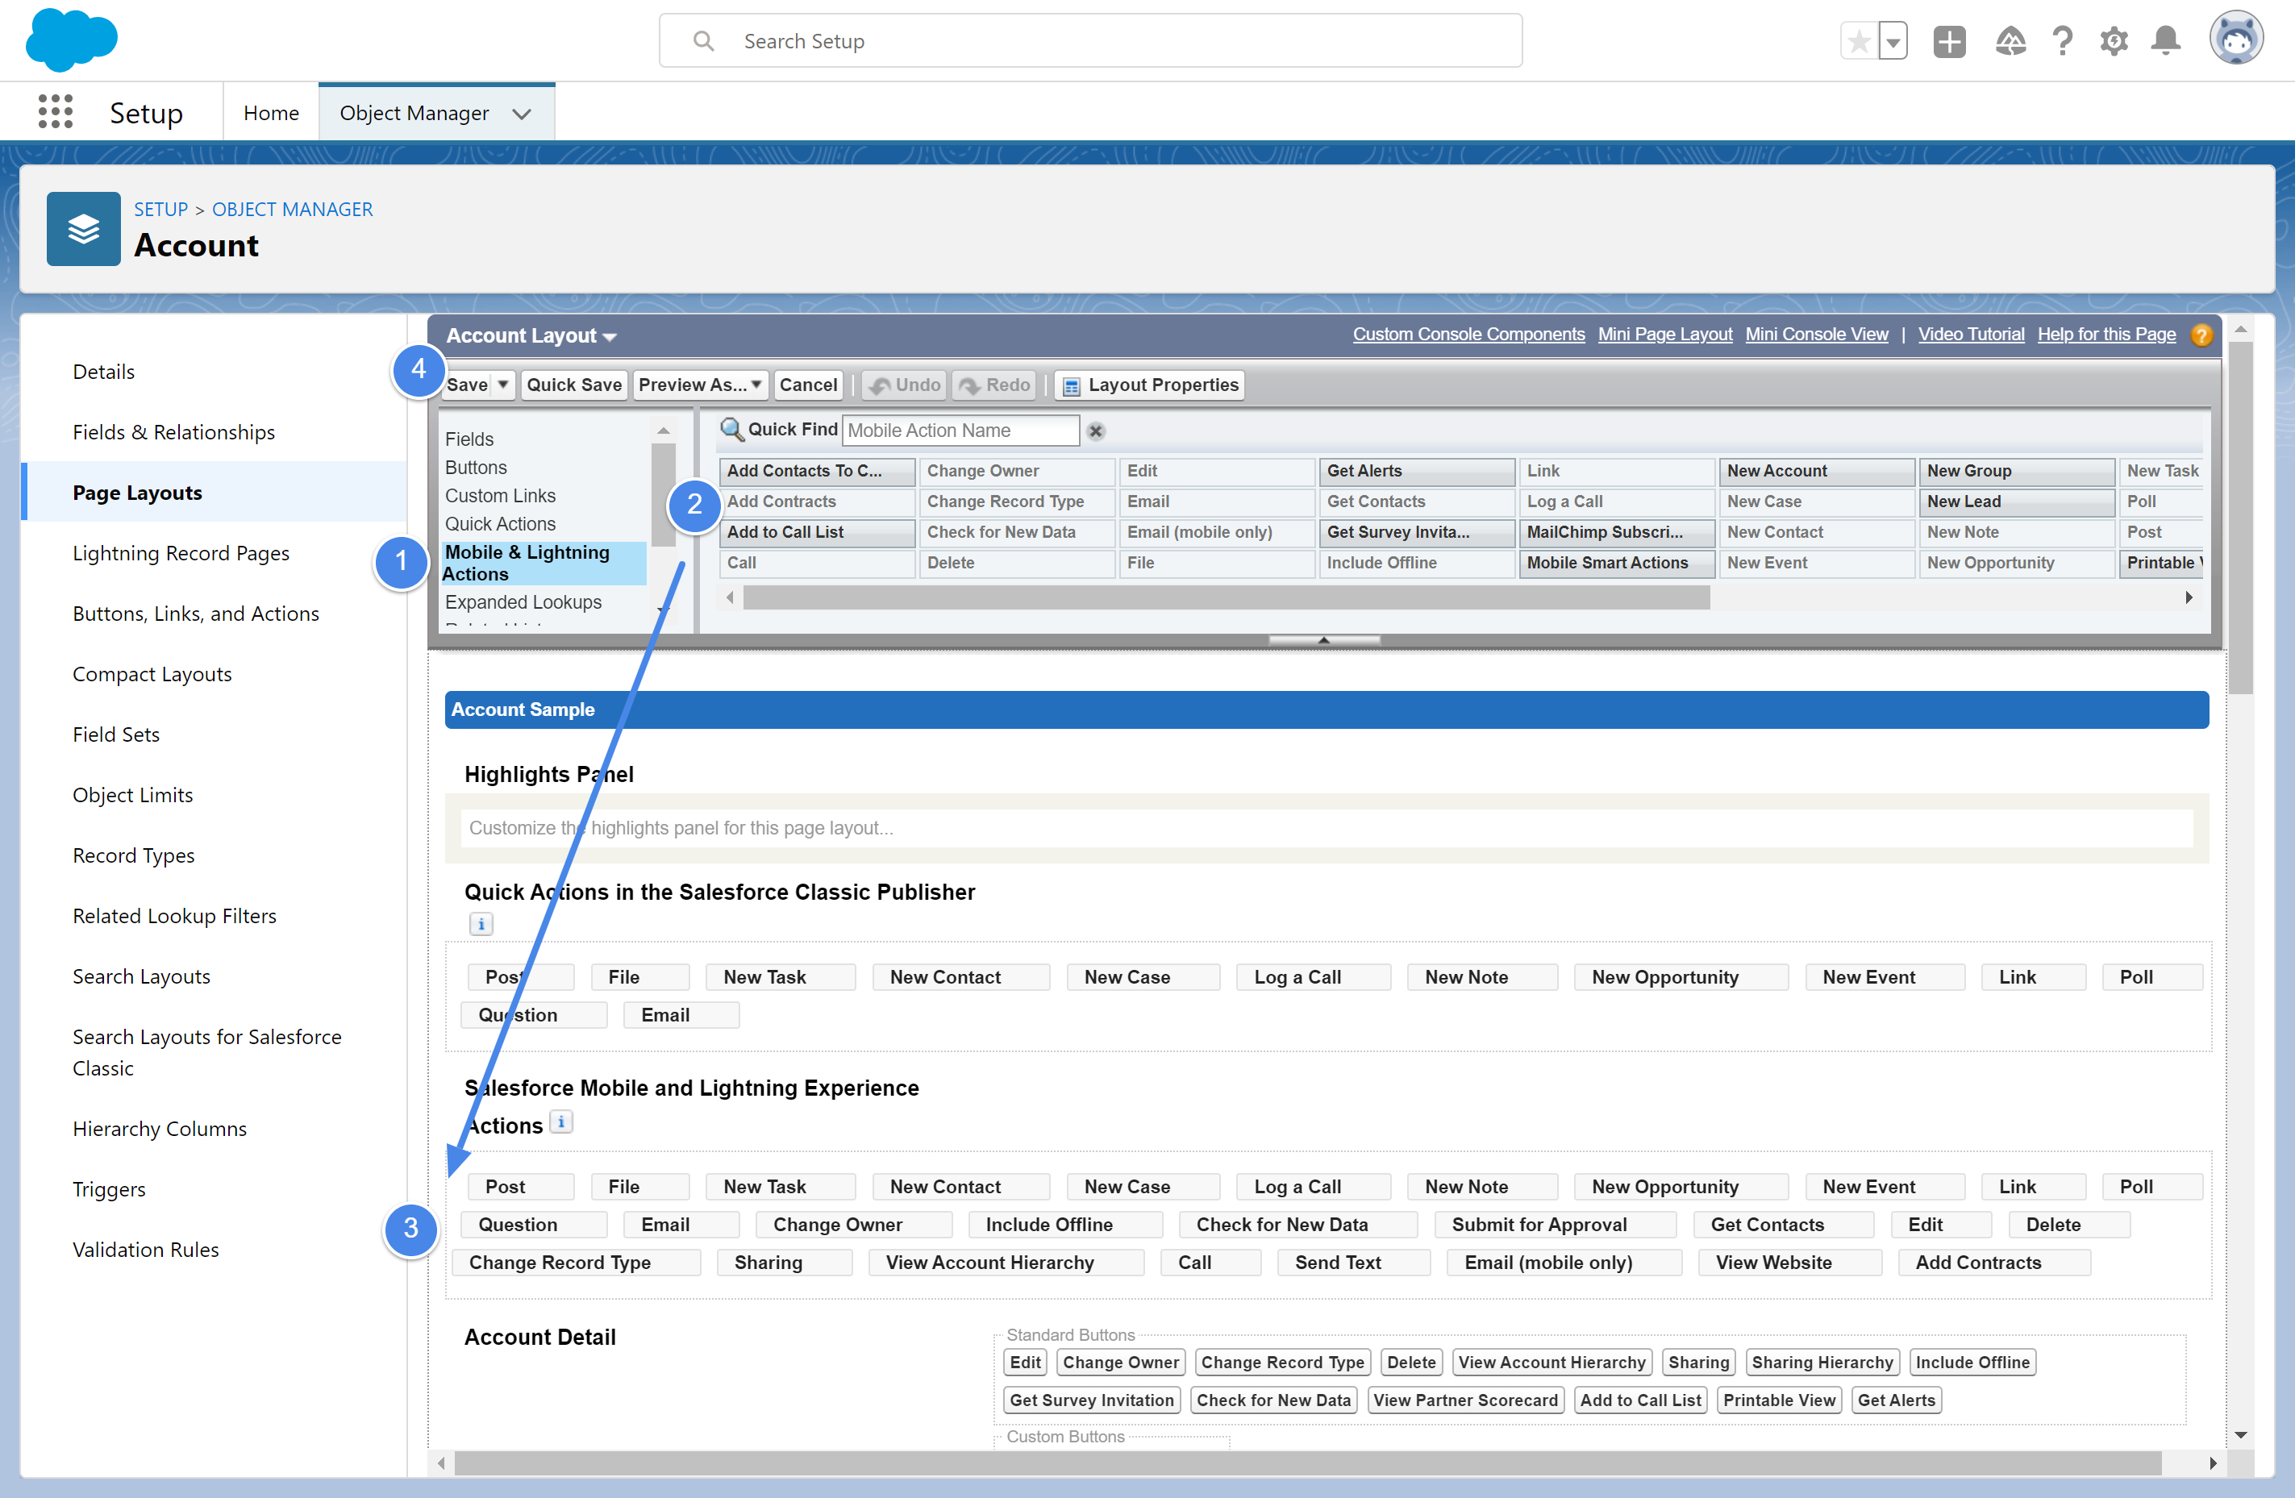Open Custom Console Components link
2295x1498 pixels.
(x=1468, y=335)
